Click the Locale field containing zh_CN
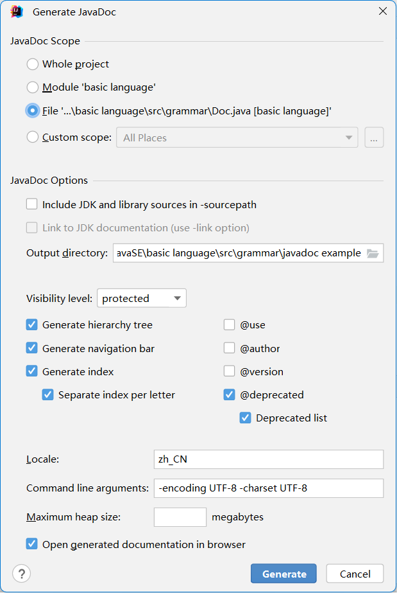This screenshot has height=593, width=397. click(269, 459)
